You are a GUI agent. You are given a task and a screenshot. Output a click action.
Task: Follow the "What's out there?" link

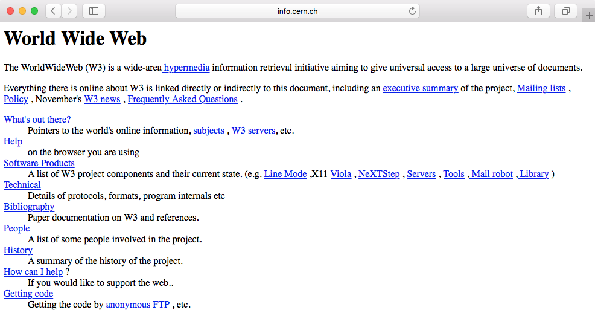(37, 120)
